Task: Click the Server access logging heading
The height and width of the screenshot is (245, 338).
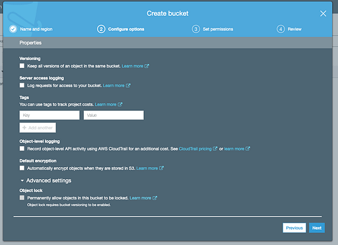Action: [x=42, y=78]
